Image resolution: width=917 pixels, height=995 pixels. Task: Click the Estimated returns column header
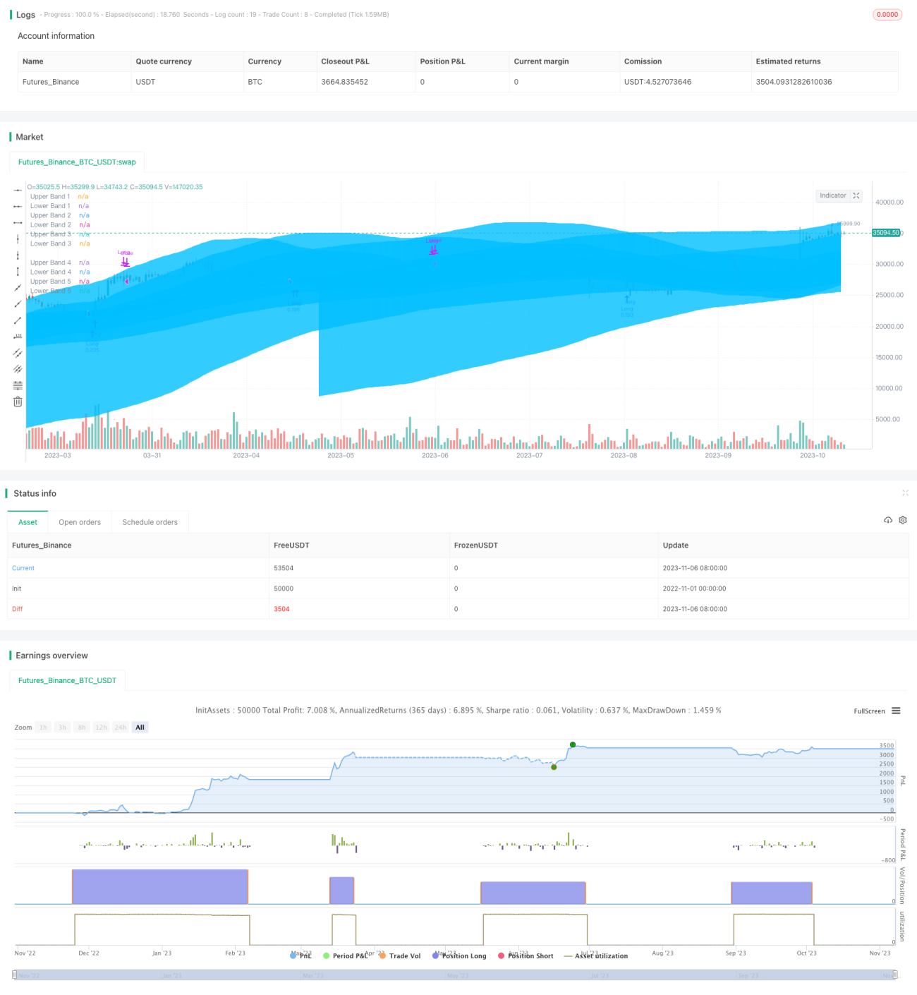point(788,61)
